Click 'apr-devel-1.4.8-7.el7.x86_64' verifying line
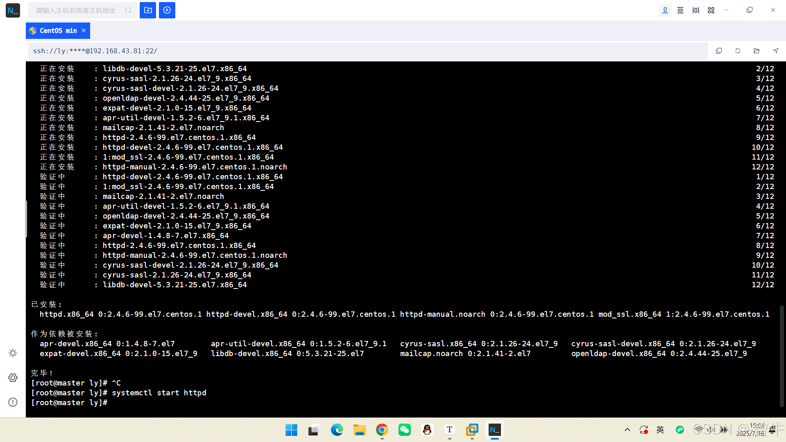The image size is (786, 442). click(134, 236)
